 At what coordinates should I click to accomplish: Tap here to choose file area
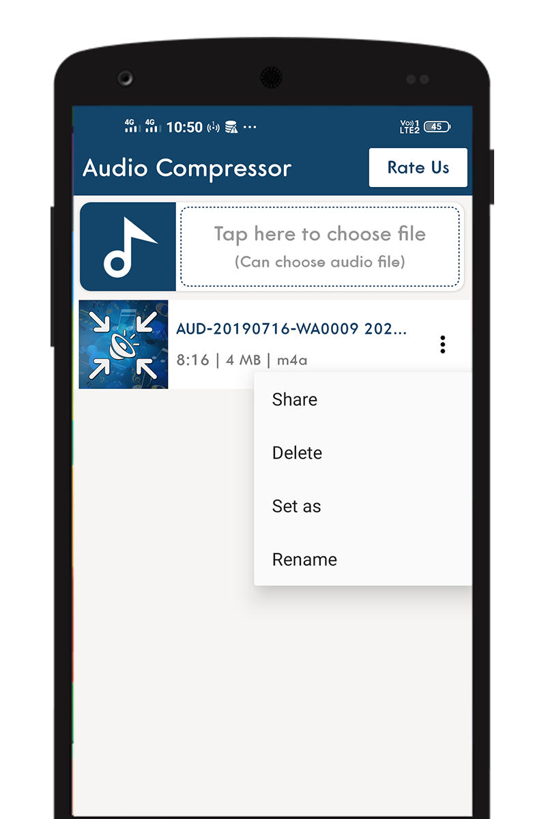click(x=320, y=246)
